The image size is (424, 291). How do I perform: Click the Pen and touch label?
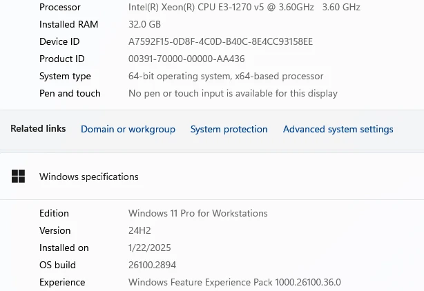point(70,93)
